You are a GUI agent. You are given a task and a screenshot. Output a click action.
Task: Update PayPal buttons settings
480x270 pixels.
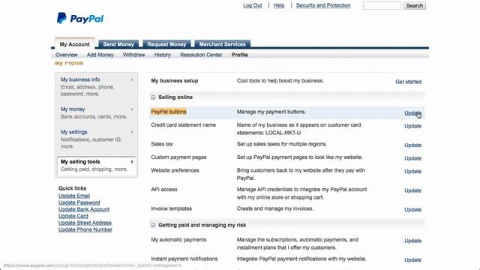[x=412, y=113]
